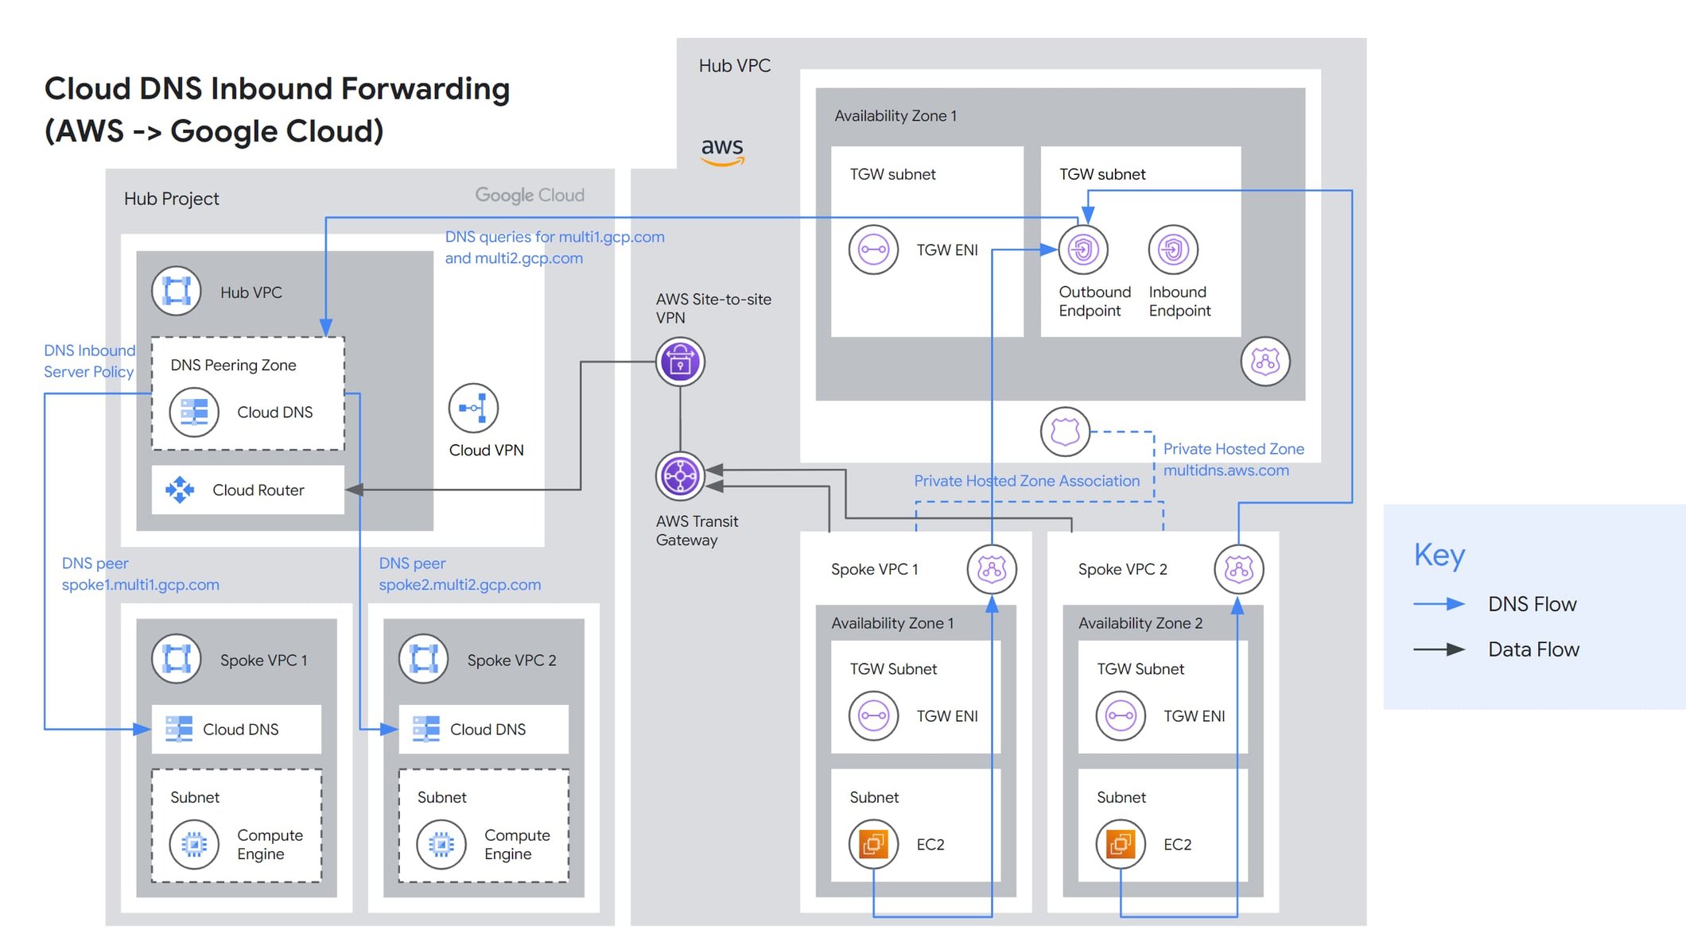
Task: Click 'TGW Subnet' label in Spoke VPC 1
Action: pyautogui.click(x=893, y=669)
